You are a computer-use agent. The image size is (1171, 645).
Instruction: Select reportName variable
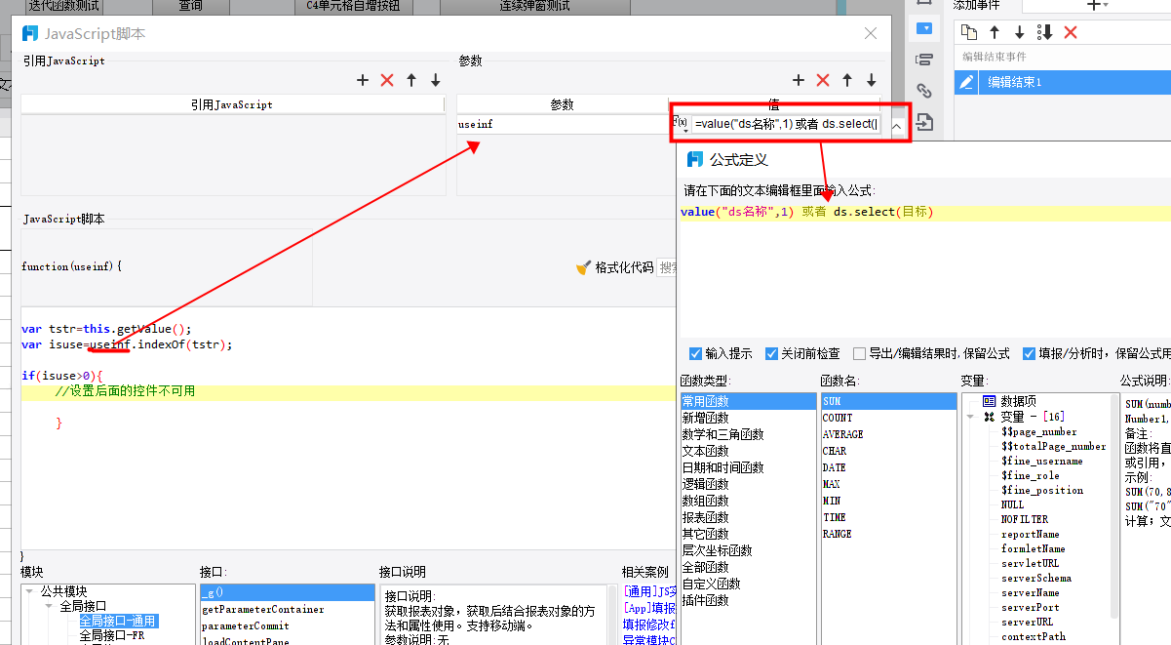(x=1030, y=534)
